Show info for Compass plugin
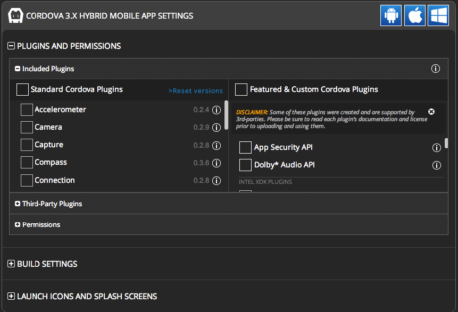The image size is (458, 312). point(216,163)
